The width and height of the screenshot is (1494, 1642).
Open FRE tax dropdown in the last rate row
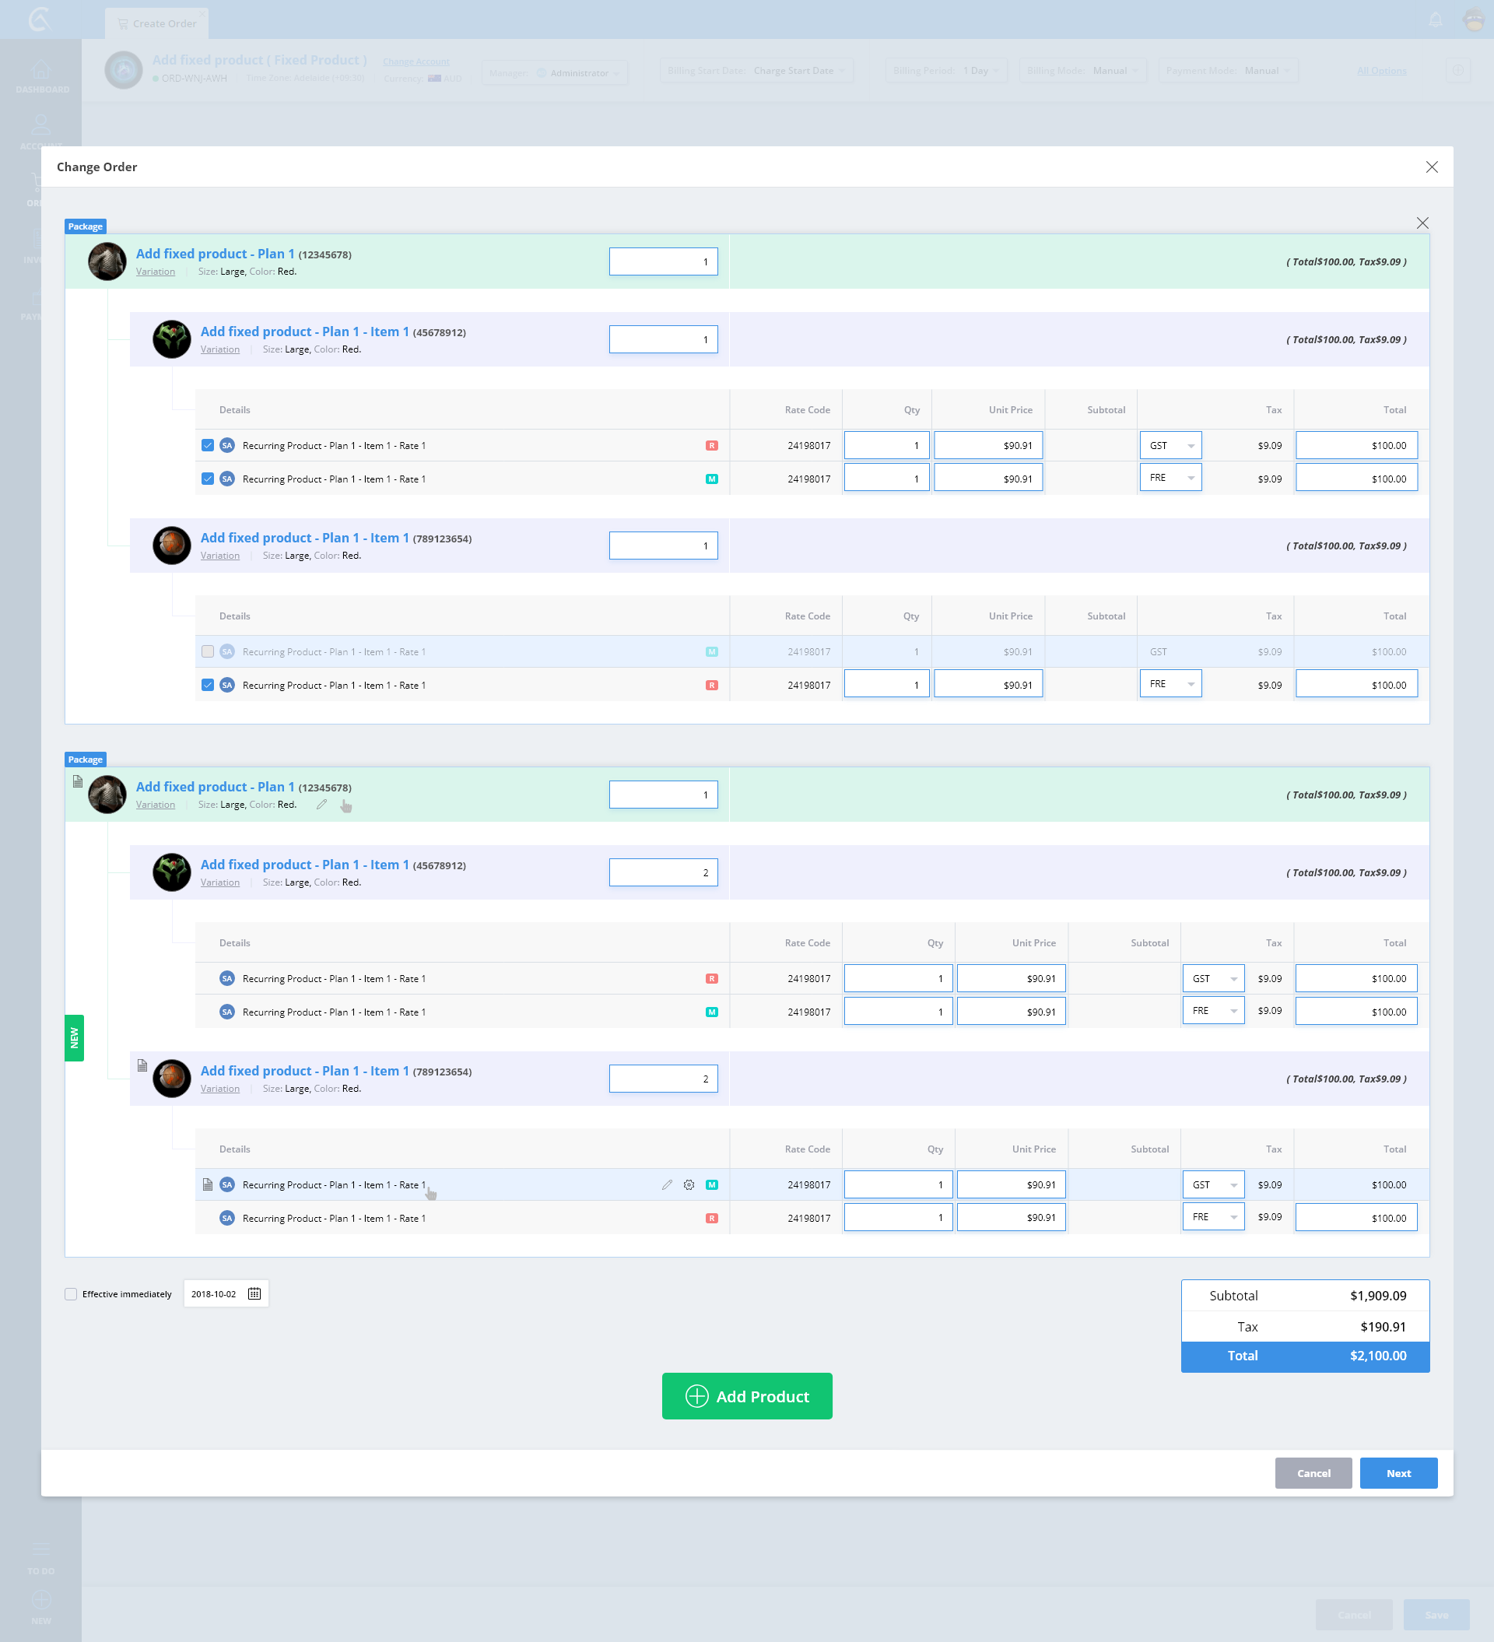pyautogui.click(x=1213, y=1217)
